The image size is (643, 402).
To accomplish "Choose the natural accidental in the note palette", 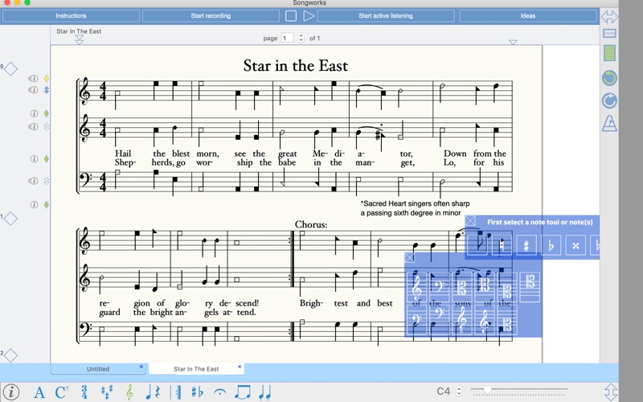I will [502, 245].
